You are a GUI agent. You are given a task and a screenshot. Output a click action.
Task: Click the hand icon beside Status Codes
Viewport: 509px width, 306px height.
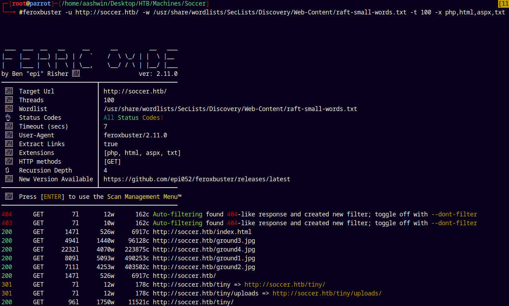click(8, 117)
